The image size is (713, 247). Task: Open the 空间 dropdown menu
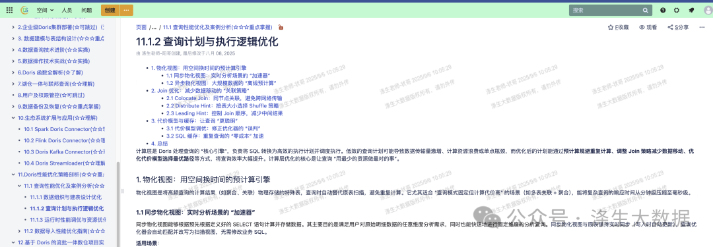point(45,10)
